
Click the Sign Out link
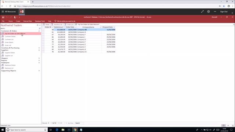(x=224, y=11)
